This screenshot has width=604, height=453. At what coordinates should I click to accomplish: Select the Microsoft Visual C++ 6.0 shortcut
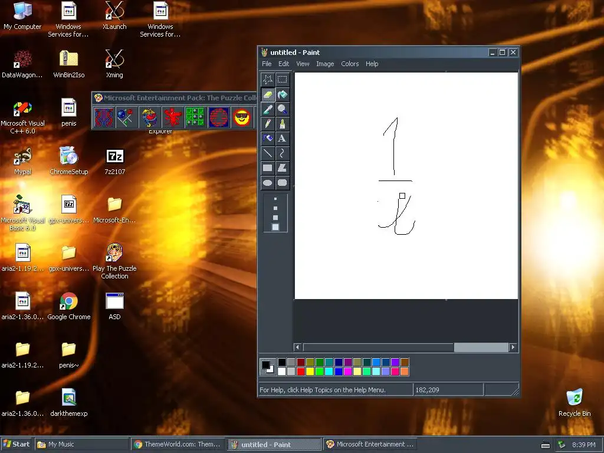(x=22, y=117)
